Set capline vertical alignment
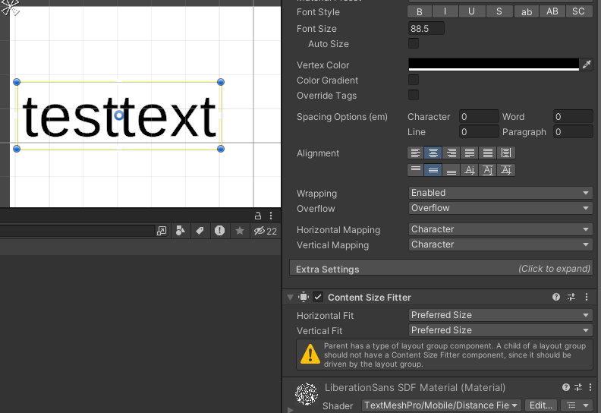 (506, 170)
